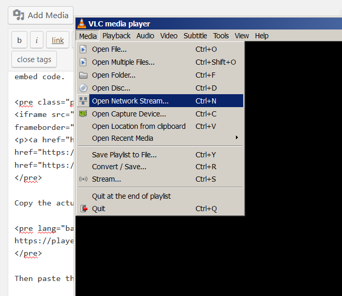The height and width of the screenshot is (296, 342).
Task: Open the Media menu
Action: [87, 36]
